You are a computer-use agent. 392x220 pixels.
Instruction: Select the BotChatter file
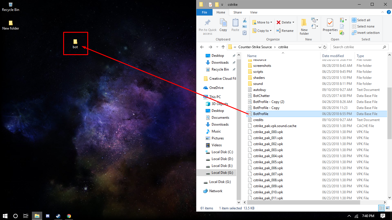[x=261, y=96]
